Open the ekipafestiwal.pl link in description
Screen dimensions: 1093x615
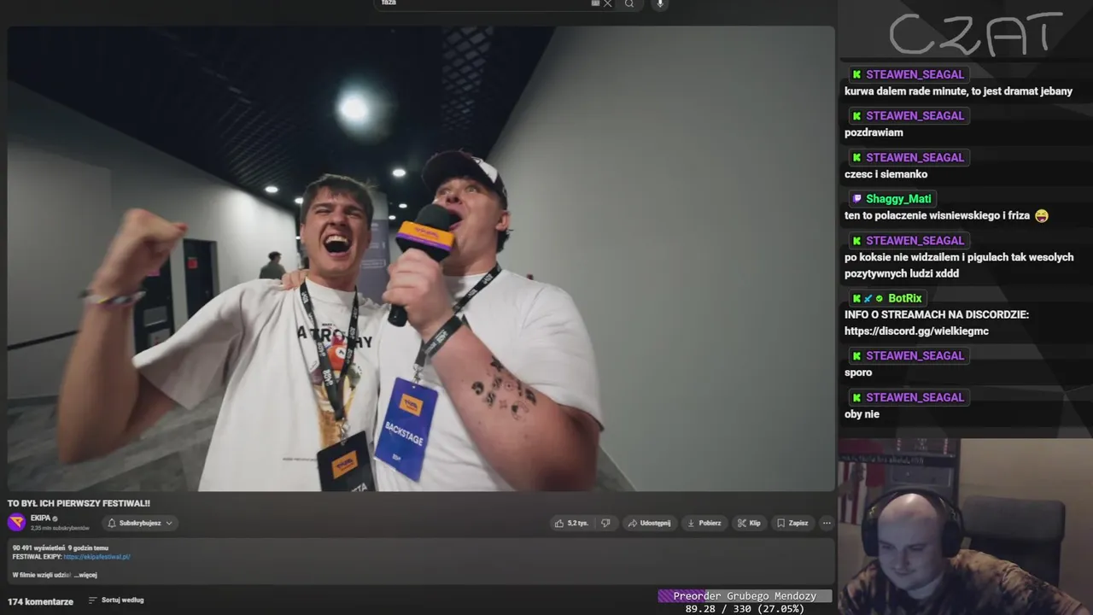pos(96,557)
